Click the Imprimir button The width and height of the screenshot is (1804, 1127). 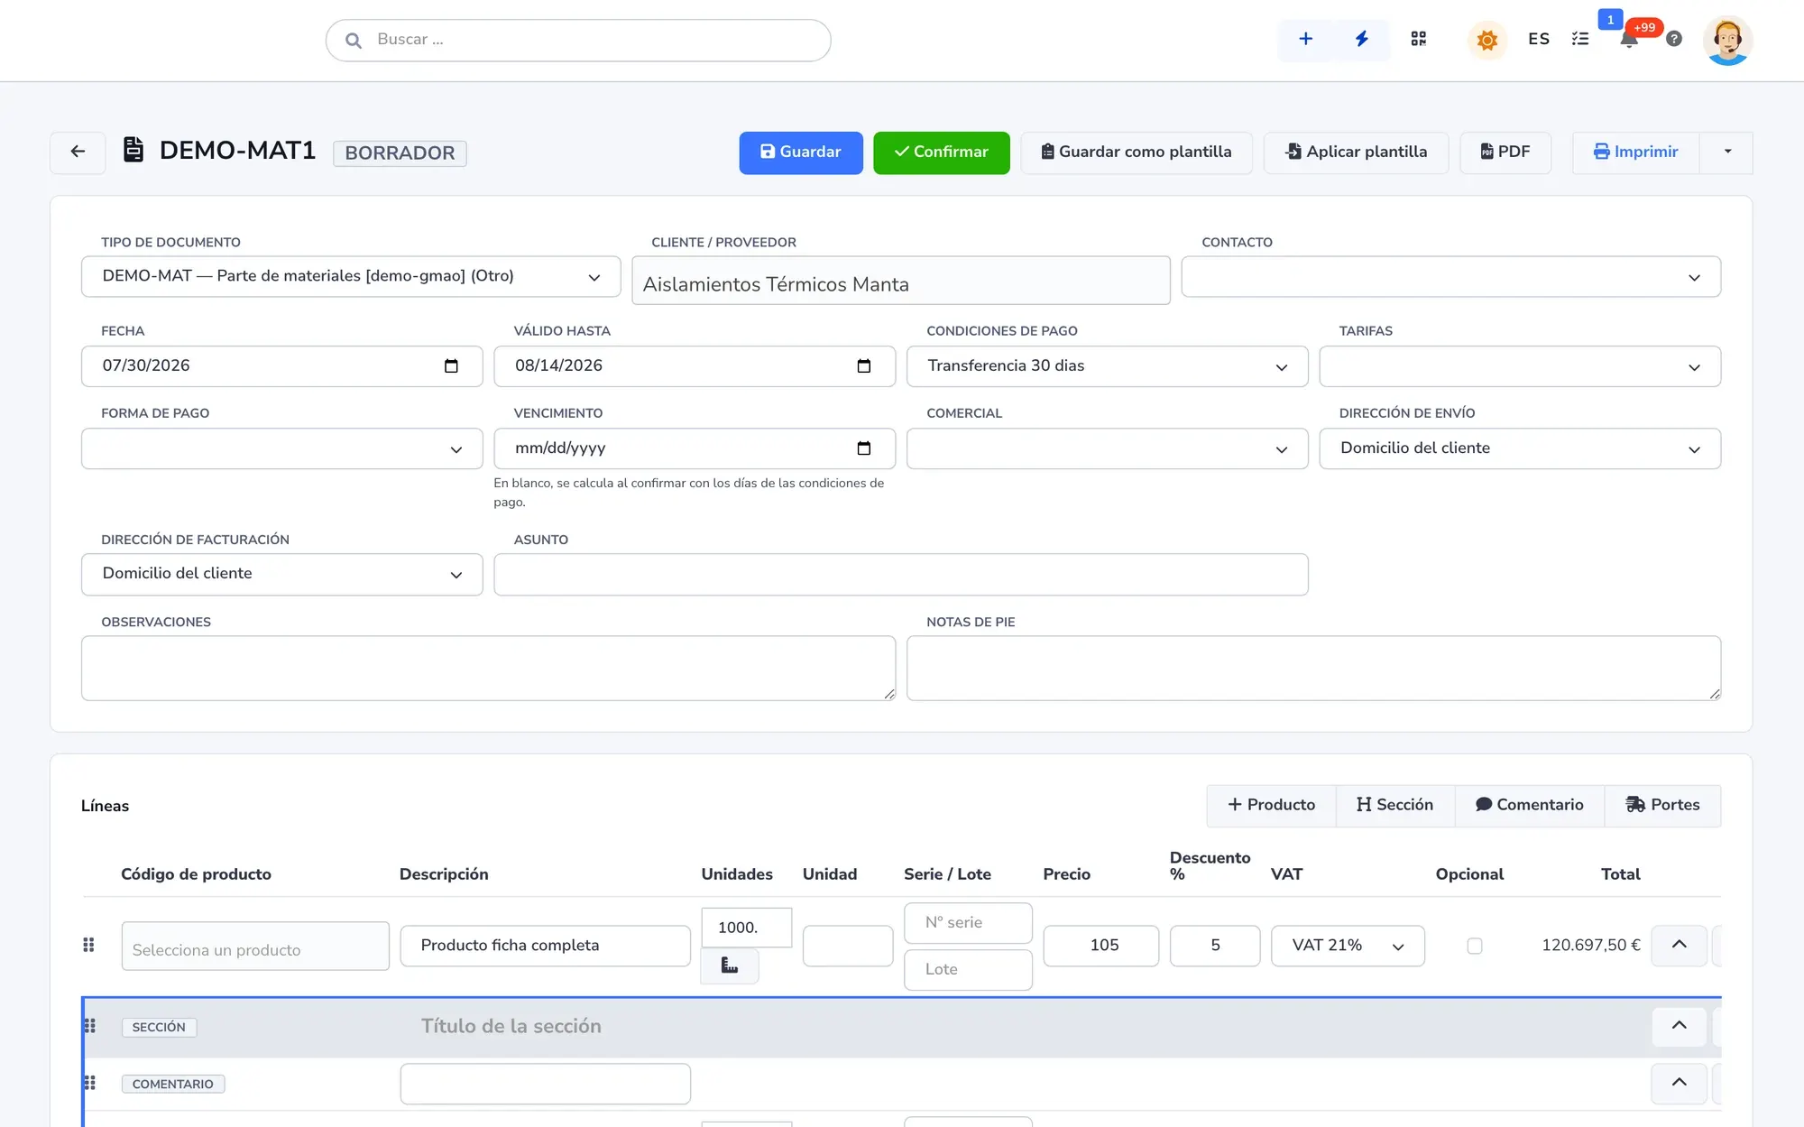1635,152
